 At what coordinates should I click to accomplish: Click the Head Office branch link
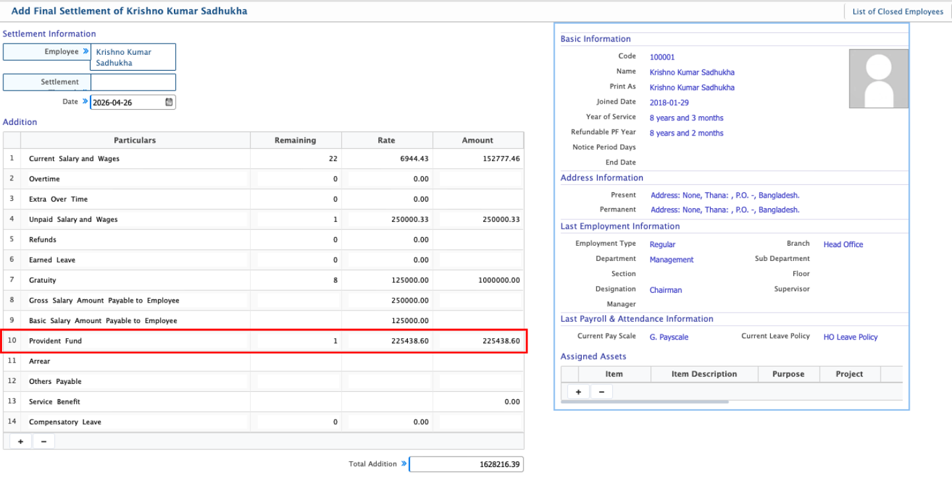(x=843, y=244)
